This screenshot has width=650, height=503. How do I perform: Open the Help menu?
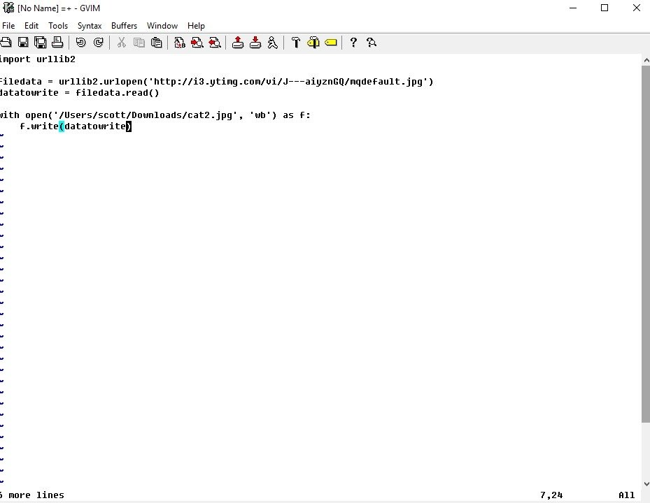196,26
